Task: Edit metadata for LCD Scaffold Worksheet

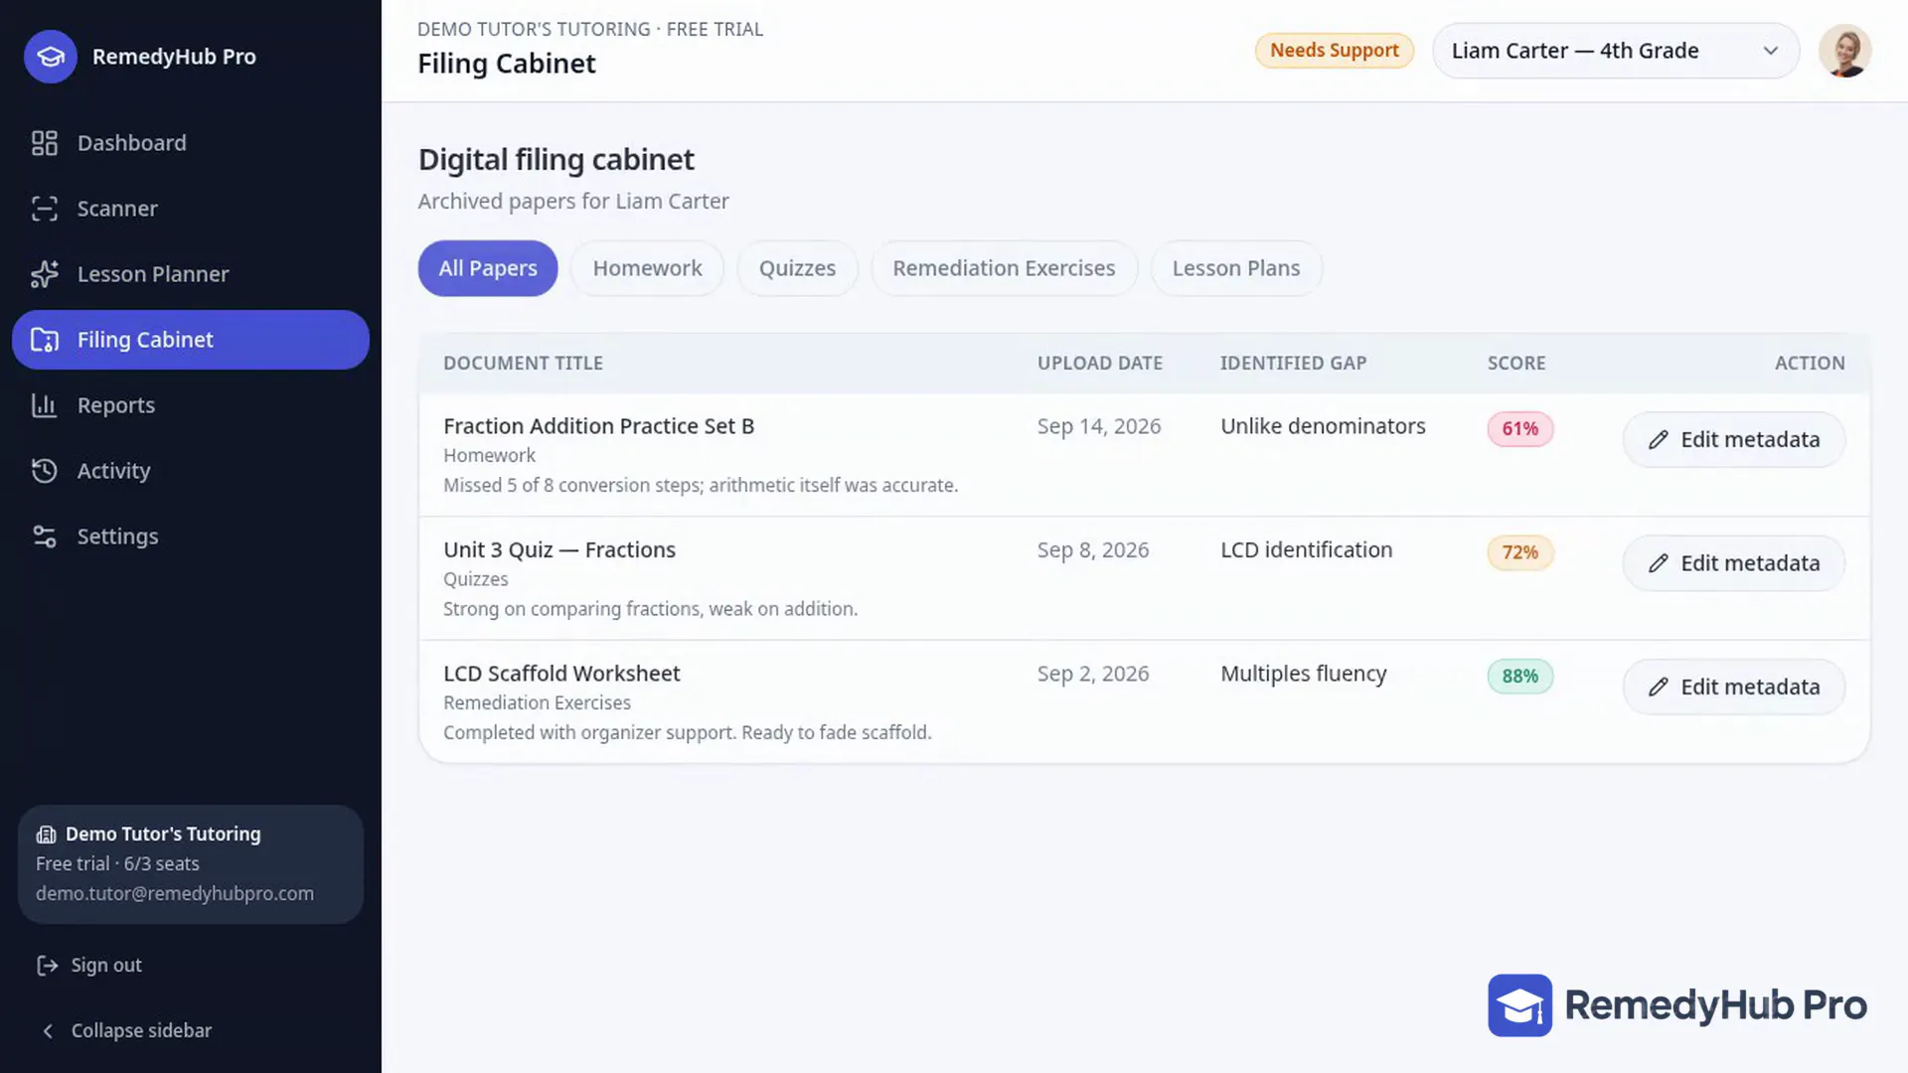Action: click(x=1734, y=688)
